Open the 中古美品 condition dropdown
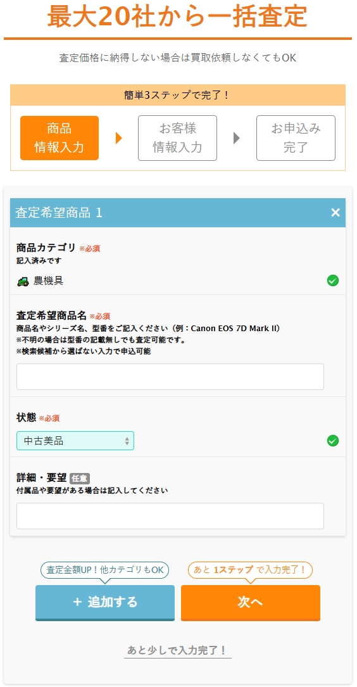The width and height of the screenshot is (357, 687). (x=75, y=441)
